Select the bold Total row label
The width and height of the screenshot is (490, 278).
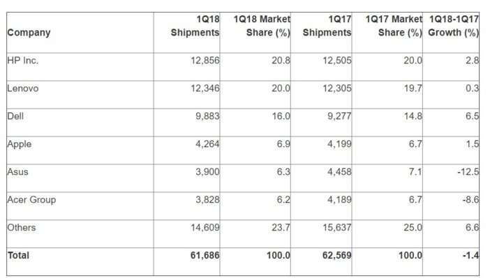coord(18,255)
